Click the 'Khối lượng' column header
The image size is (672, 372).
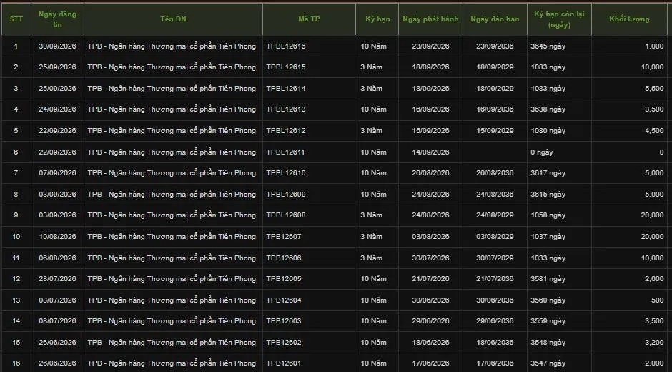pyautogui.click(x=629, y=19)
